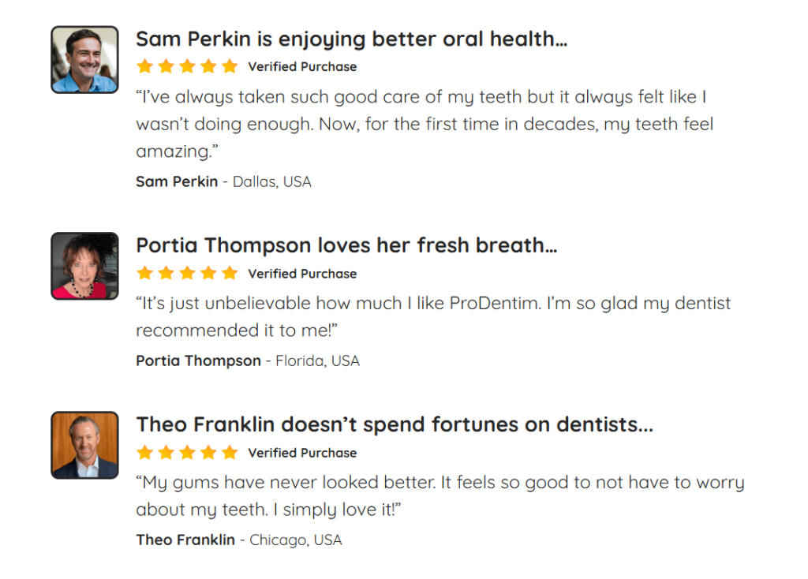Click the first star in Sam Perkin's rating
808x579 pixels.
tap(144, 66)
